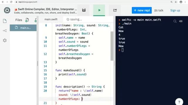The width and height of the screenshot is (188, 105).
Task: Click 'swiftc -o main main.swift' console line
Action: [x=141, y=20]
